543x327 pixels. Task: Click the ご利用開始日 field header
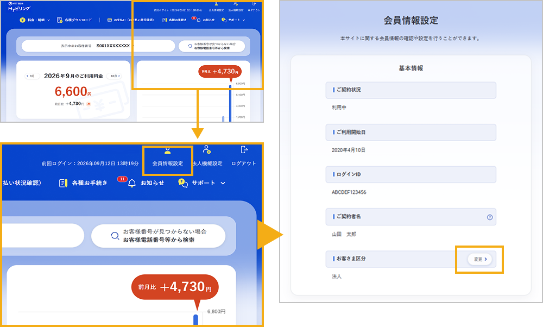point(411,133)
